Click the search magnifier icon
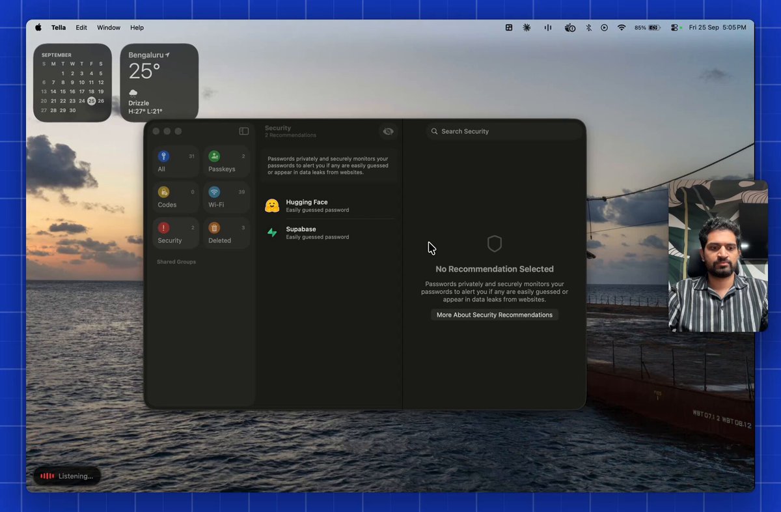The height and width of the screenshot is (512, 781). click(x=435, y=131)
